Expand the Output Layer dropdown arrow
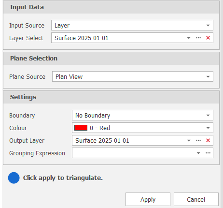 pyautogui.click(x=189, y=141)
